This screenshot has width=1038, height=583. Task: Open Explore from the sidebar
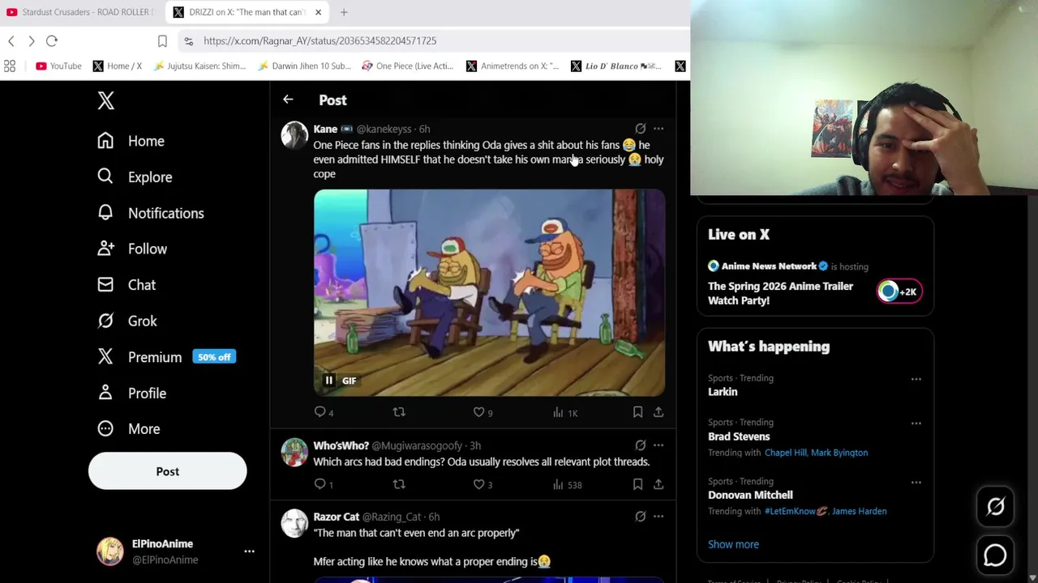[135, 177]
